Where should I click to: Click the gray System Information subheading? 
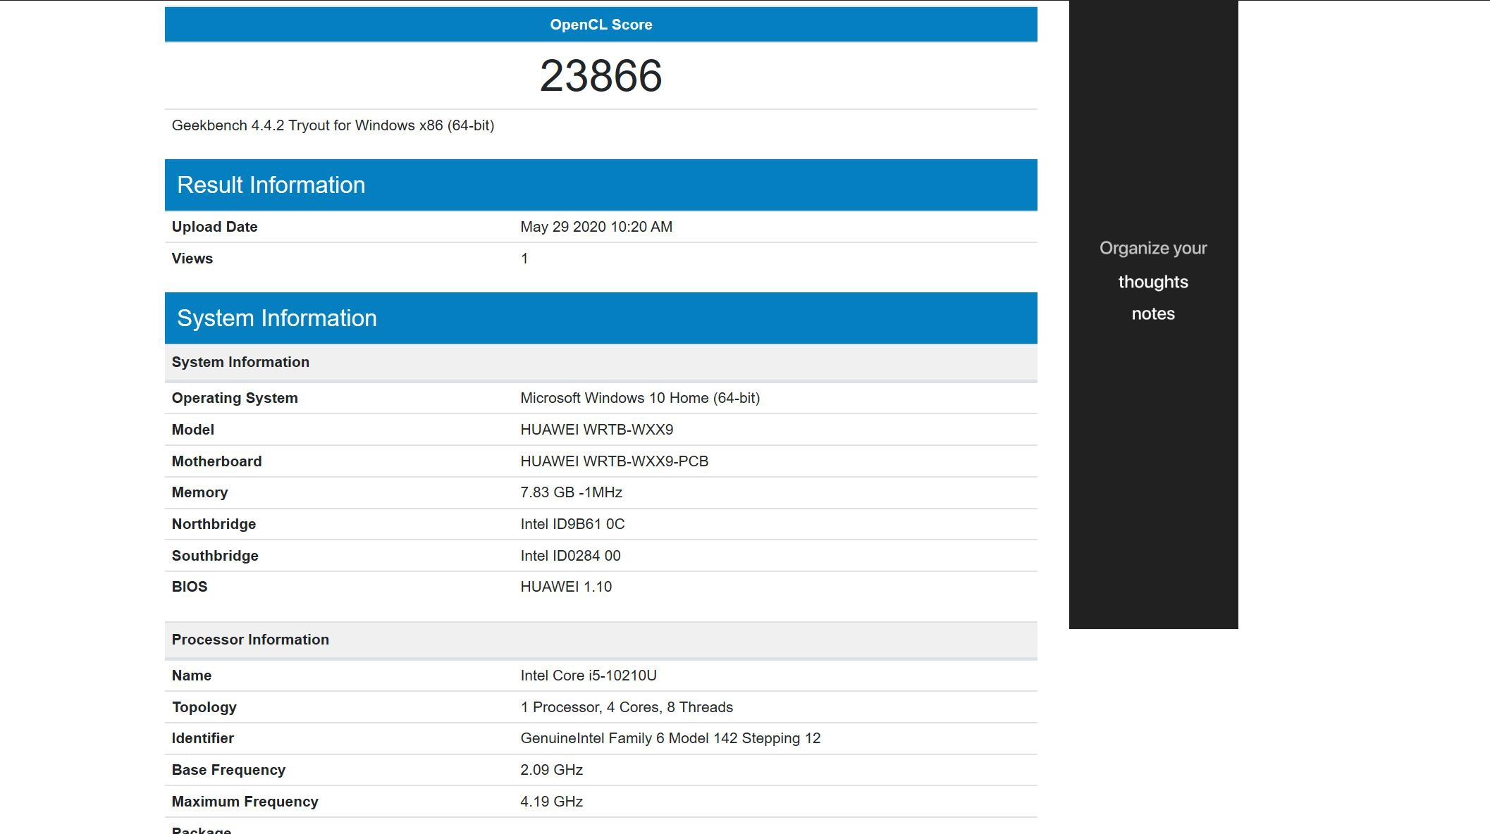[601, 362]
